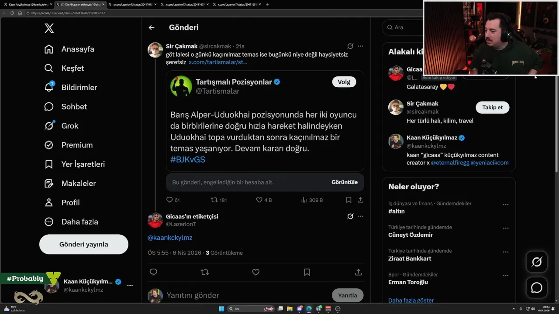The width and height of the screenshot is (559, 314).
Task: Open Kaan Küçükyılmaz account switcher menu
Action: tap(89, 285)
